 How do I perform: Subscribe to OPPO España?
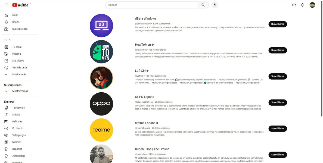click(x=278, y=102)
